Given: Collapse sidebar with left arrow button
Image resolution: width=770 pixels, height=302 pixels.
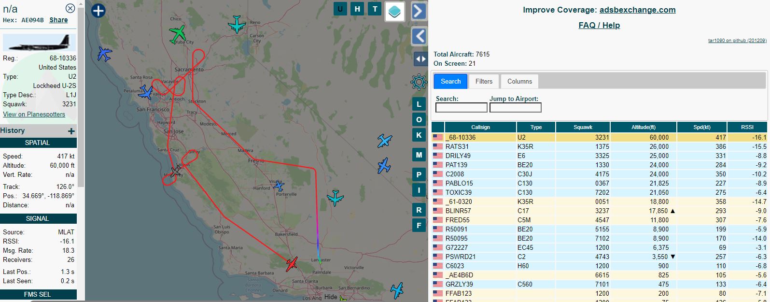Looking at the screenshot, I should coord(419,36).
